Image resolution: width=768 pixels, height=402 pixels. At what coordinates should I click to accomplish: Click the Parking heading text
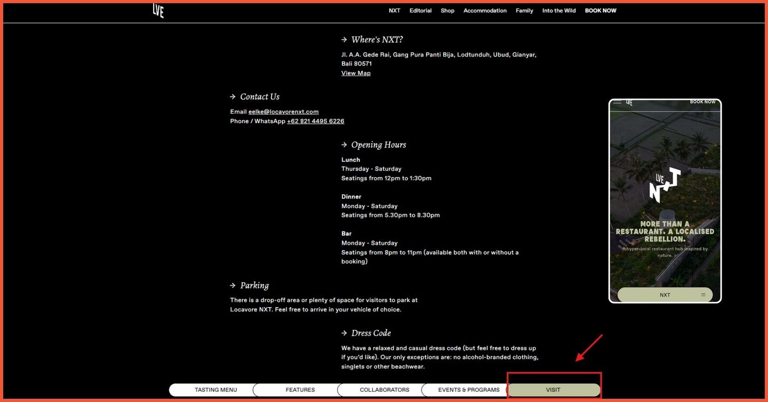tap(254, 285)
